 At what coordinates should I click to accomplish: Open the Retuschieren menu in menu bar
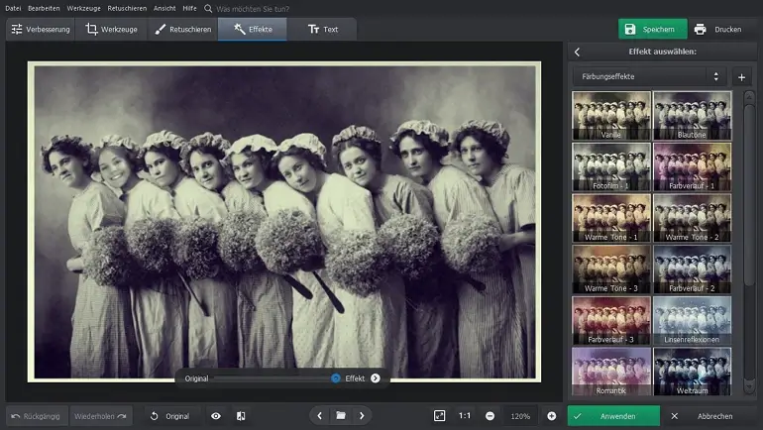(x=127, y=8)
